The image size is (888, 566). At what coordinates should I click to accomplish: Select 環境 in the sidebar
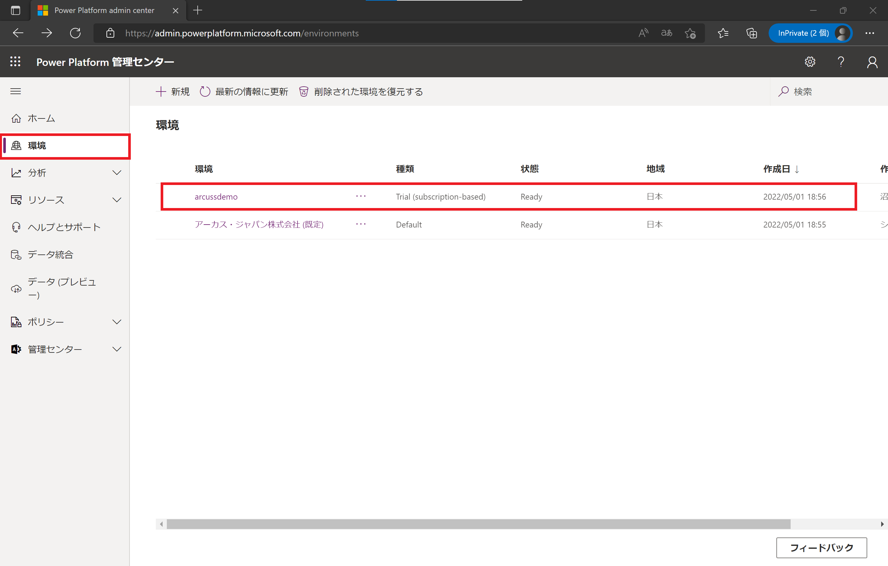point(66,146)
